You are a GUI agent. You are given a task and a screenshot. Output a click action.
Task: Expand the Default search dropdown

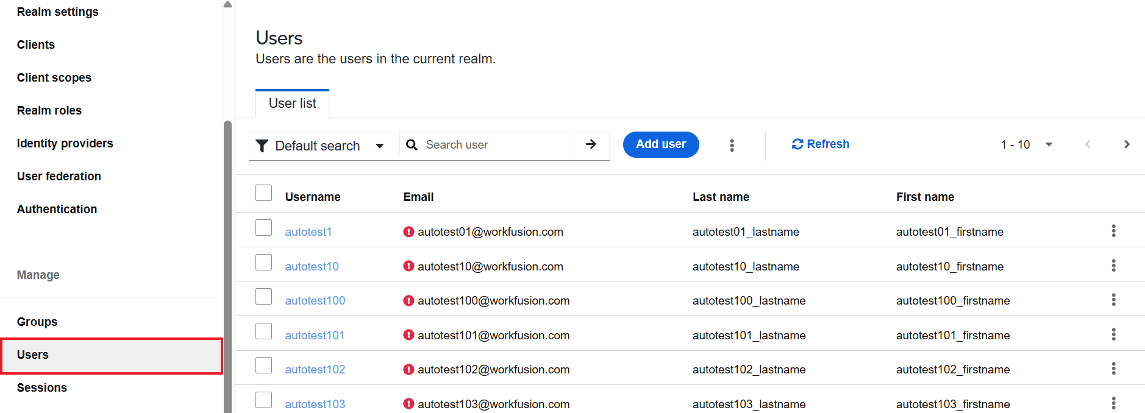324,146
